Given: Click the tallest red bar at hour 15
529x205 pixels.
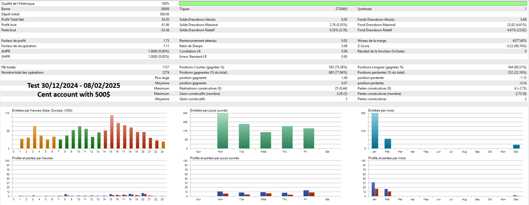Looking at the screenshot, I should point(112,132).
